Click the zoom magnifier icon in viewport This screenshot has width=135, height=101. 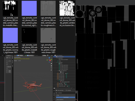pos(51,64)
